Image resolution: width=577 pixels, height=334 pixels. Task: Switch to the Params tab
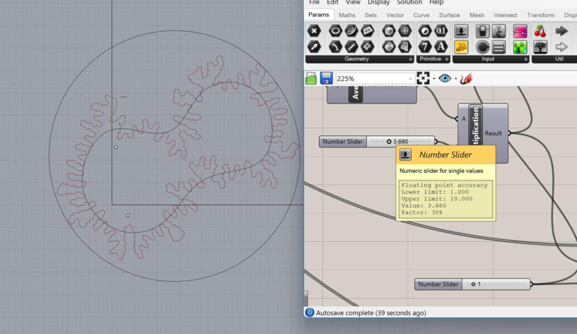pyautogui.click(x=319, y=15)
